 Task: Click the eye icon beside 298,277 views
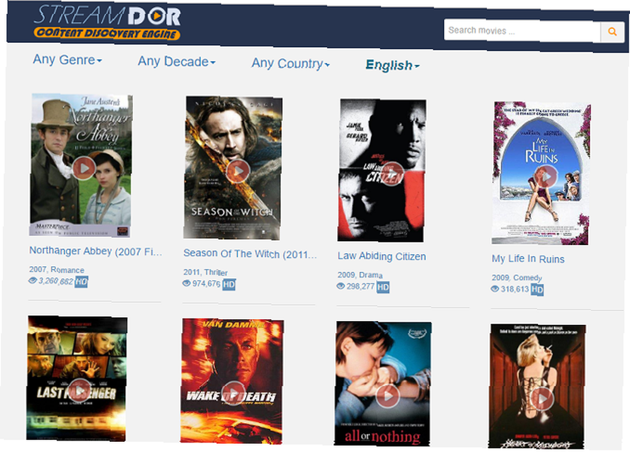click(341, 286)
